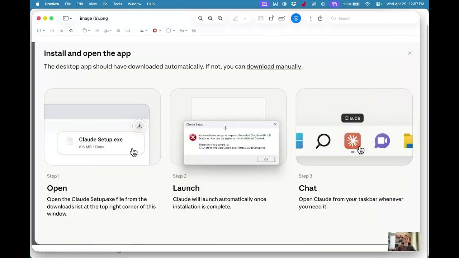Click the date and time clock
The image size is (459, 258).
click(405, 4)
